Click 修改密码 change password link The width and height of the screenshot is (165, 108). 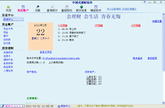(x=152, y=58)
